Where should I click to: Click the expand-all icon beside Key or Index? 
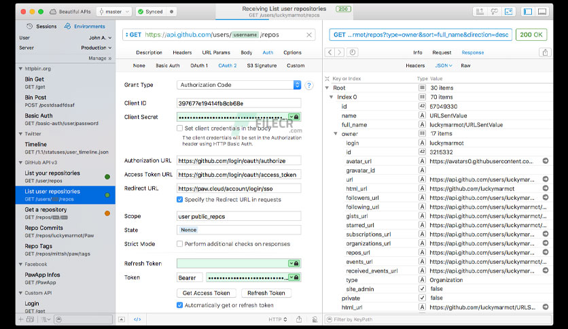327,79
